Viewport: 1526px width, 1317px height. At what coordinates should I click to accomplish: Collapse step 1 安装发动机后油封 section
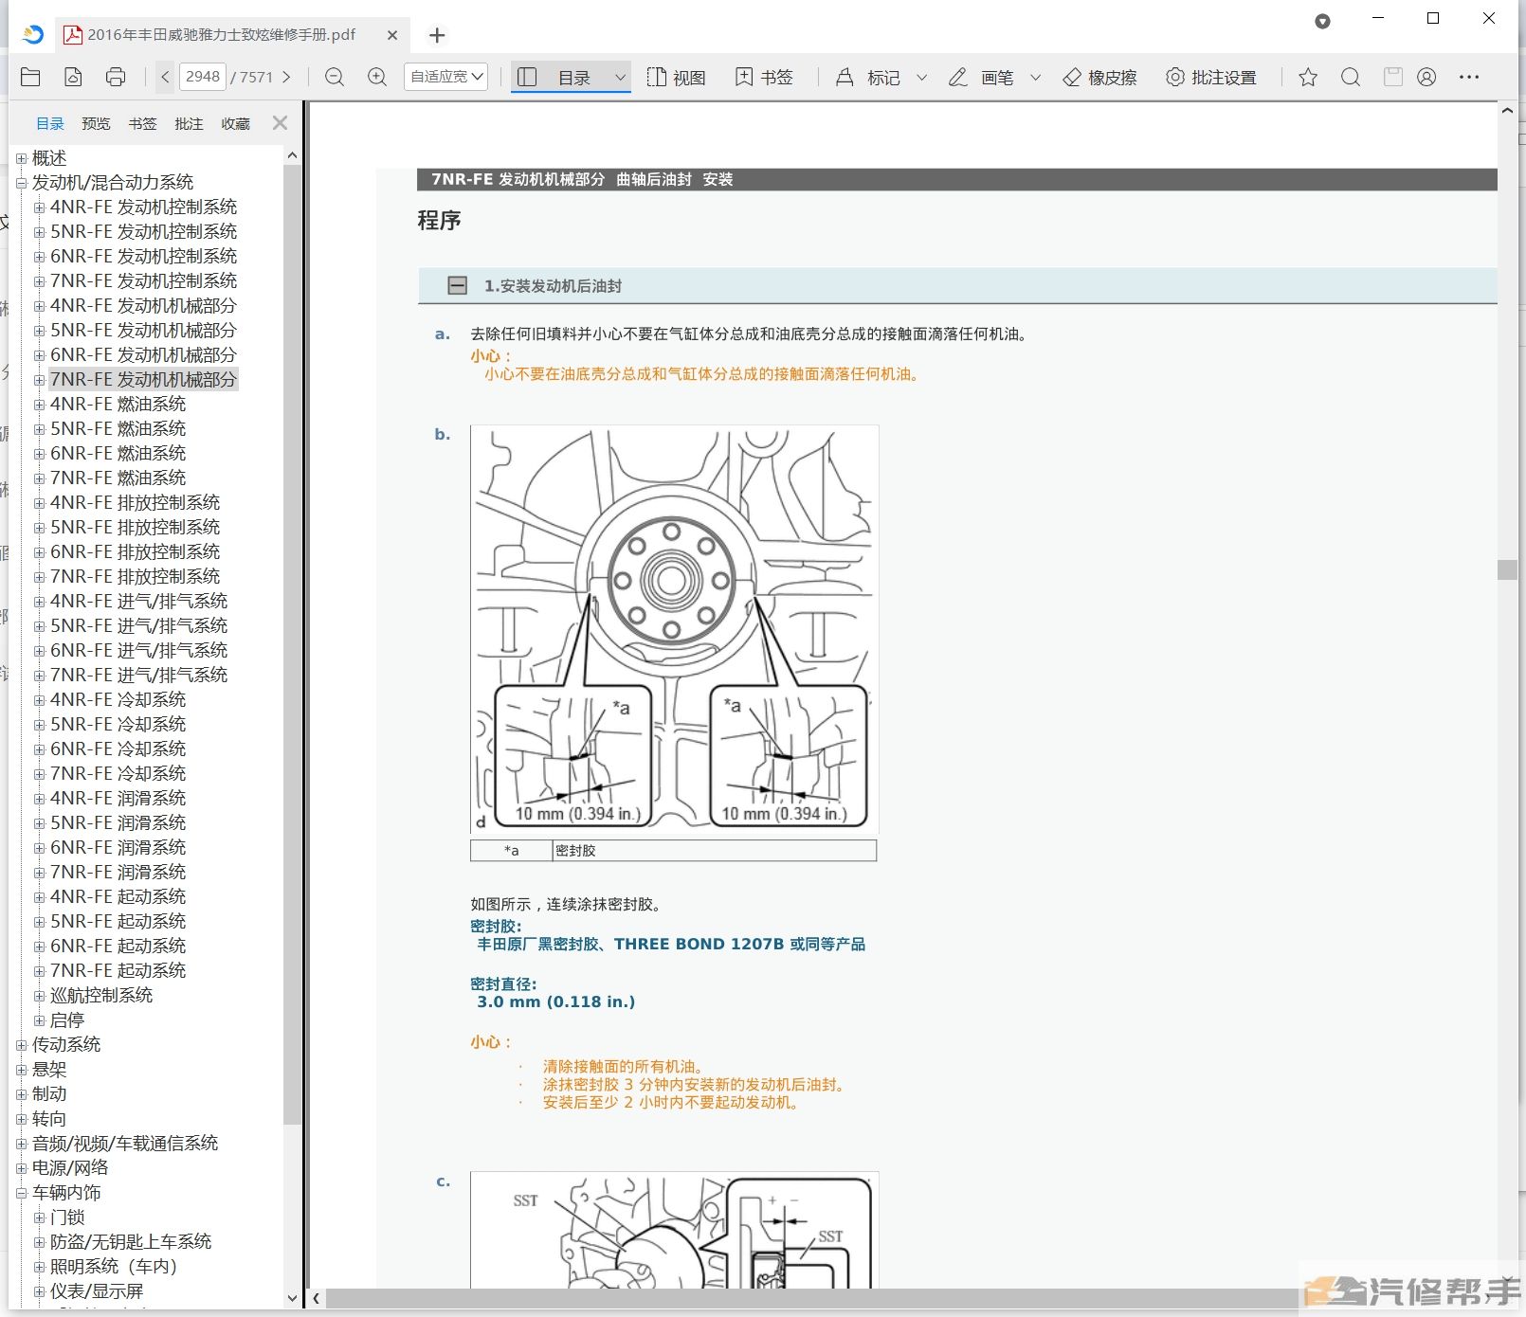pyautogui.click(x=457, y=285)
